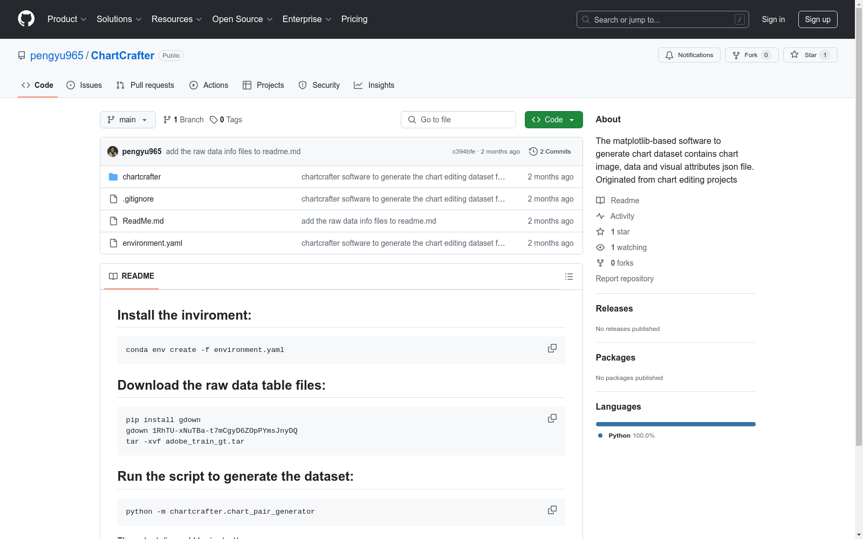This screenshot has width=863, height=539.
Task: Switch to the Insights tab
Action: click(x=374, y=85)
